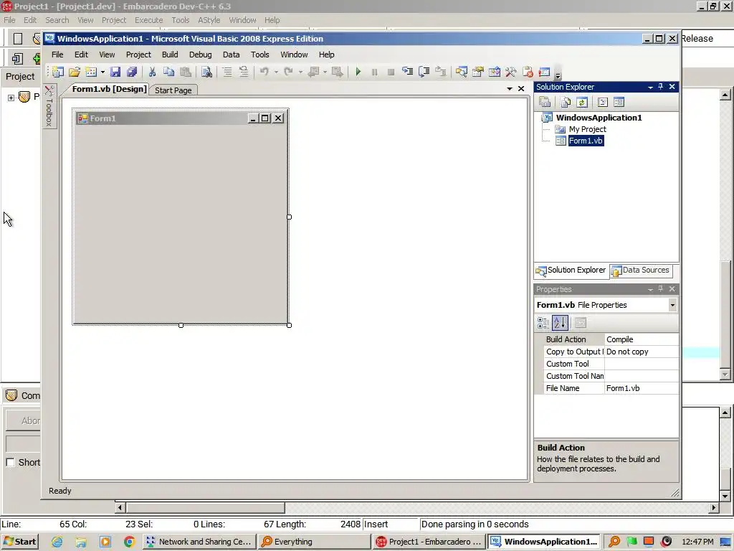Click the Stop Debugging square icon
Image resolution: width=734 pixels, height=551 pixels.
pos(391,72)
